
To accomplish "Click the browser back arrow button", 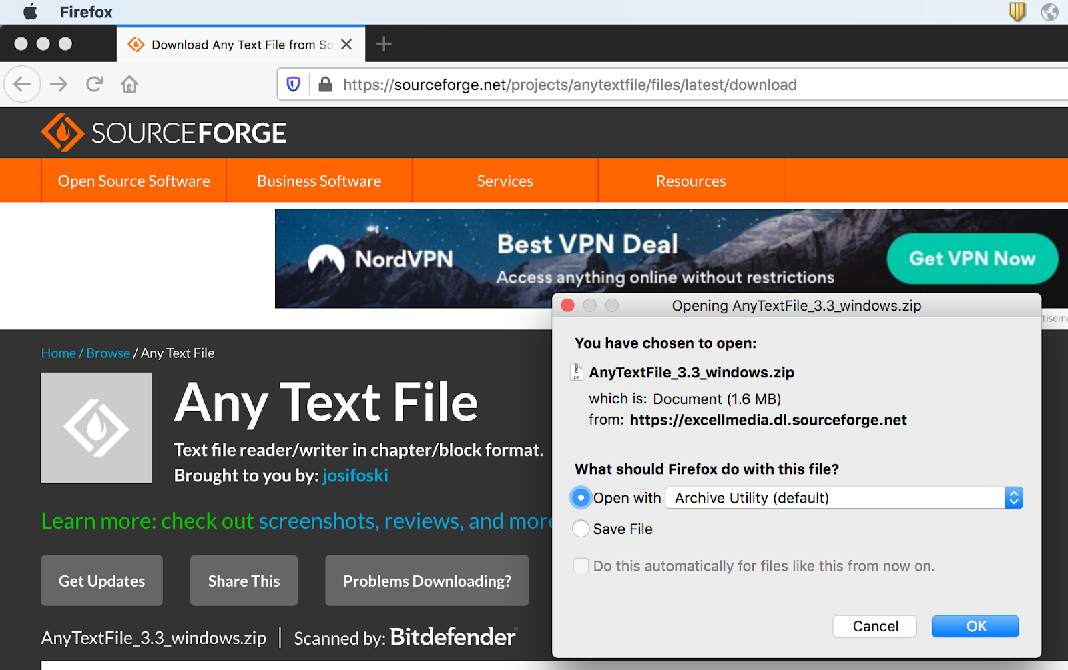I will [22, 85].
